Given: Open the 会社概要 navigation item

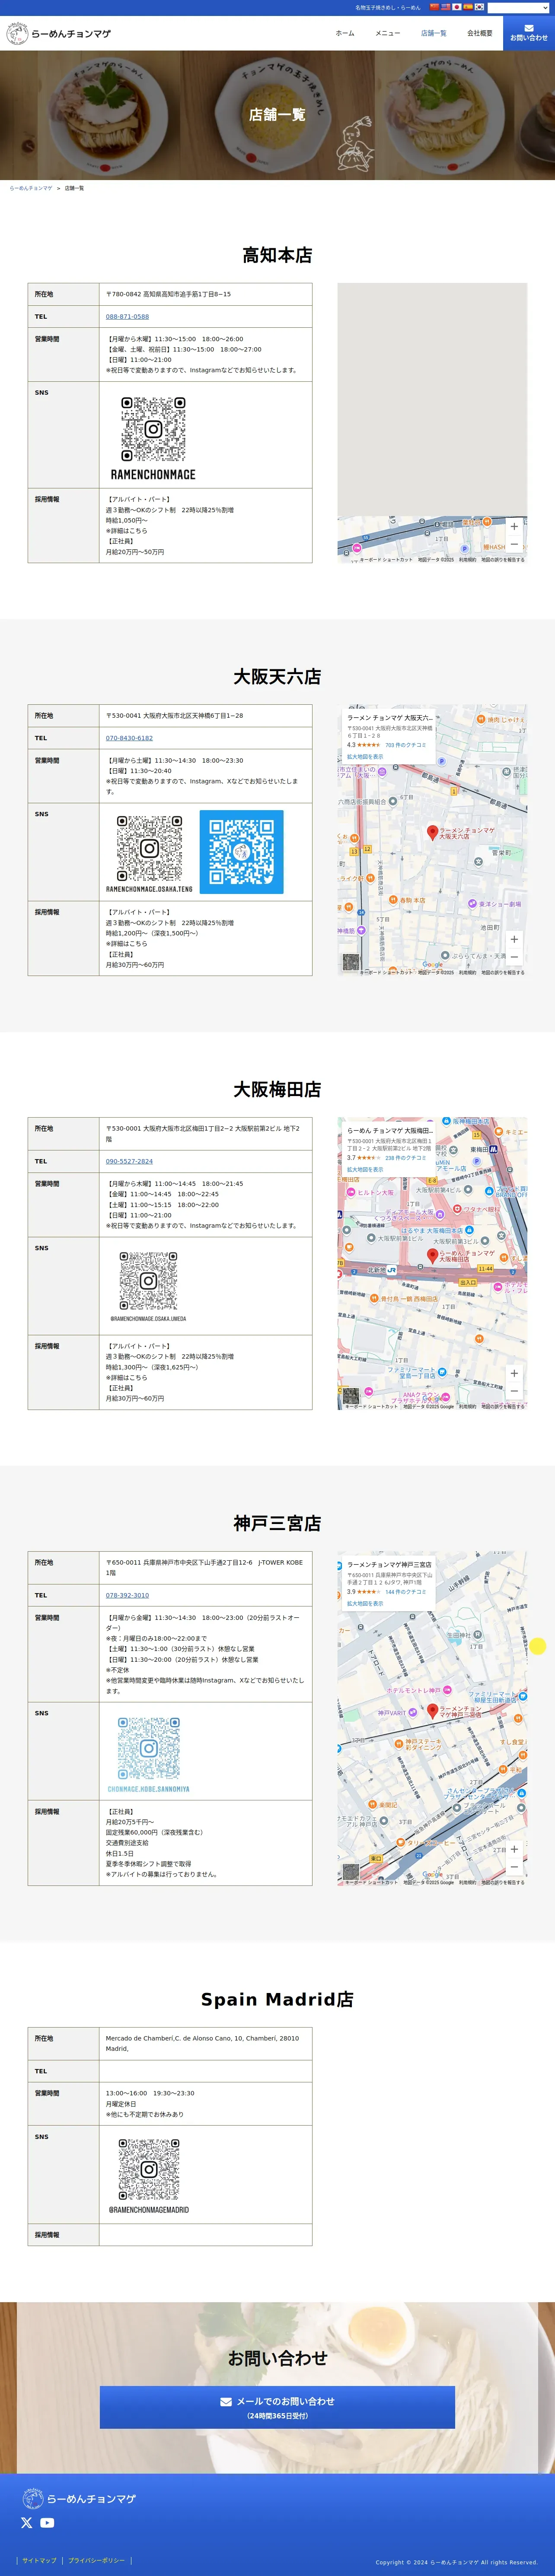Looking at the screenshot, I should click(x=480, y=33).
